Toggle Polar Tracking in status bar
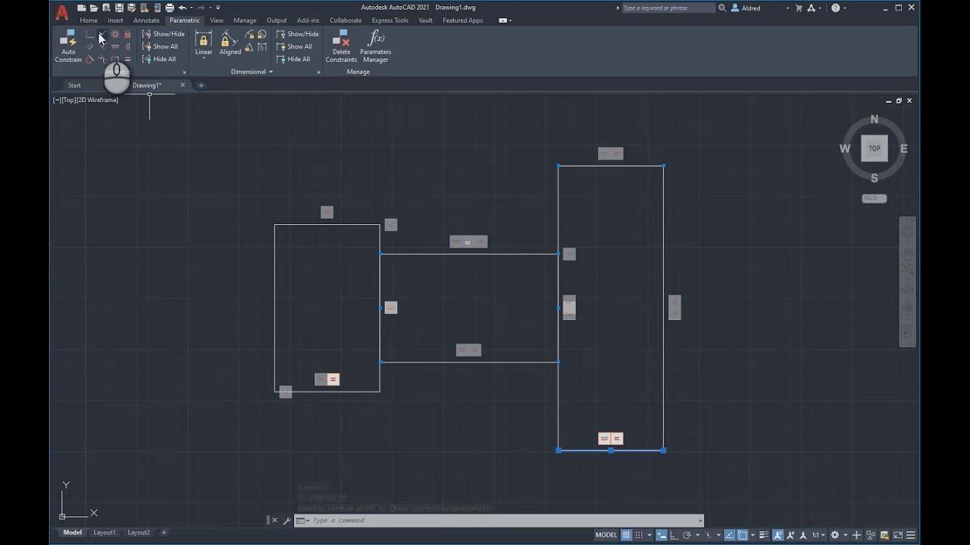The image size is (970, 545). 687,535
